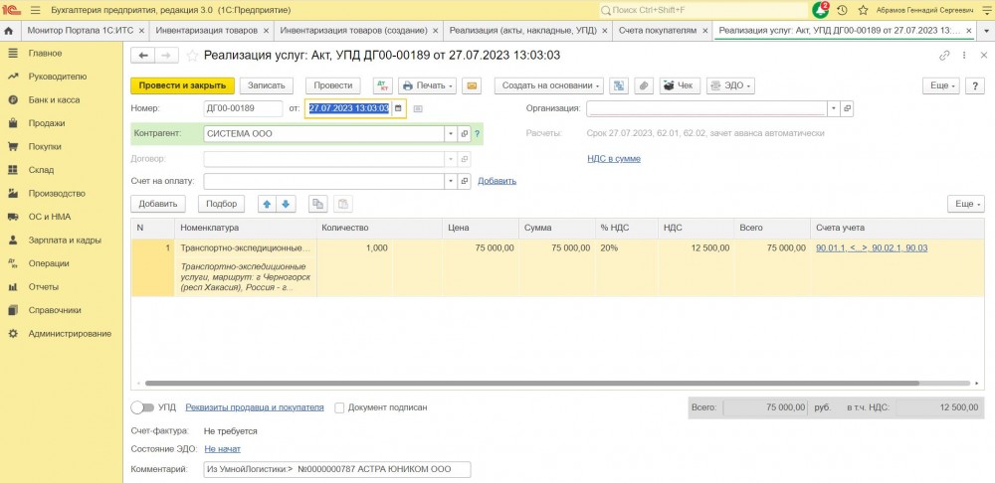Image resolution: width=995 pixels, height=483 pixels.
Task: Open the НДС в сумме link
Action: tap(613, 158)
